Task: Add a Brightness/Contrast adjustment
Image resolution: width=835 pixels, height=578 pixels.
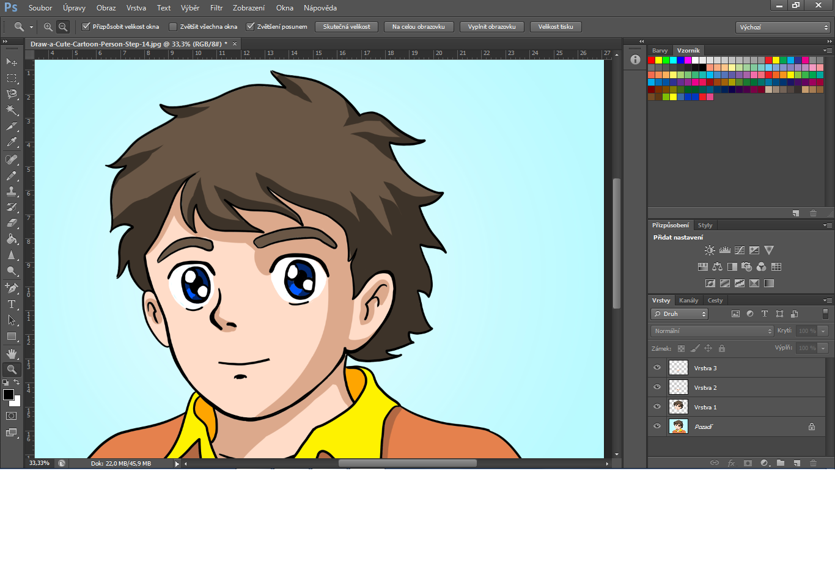Action: (x=709, y=251)
